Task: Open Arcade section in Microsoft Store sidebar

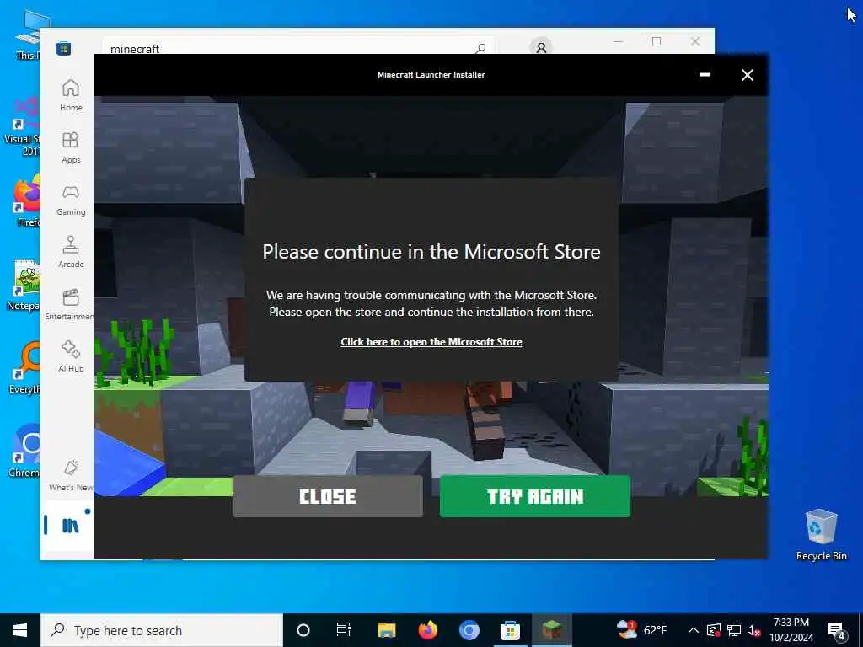Action: (x=71, y=252)
